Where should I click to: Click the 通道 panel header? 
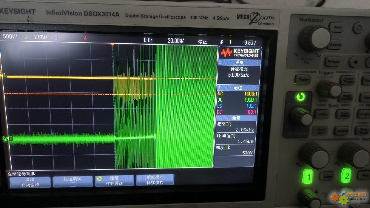click(x=238, y=88)
